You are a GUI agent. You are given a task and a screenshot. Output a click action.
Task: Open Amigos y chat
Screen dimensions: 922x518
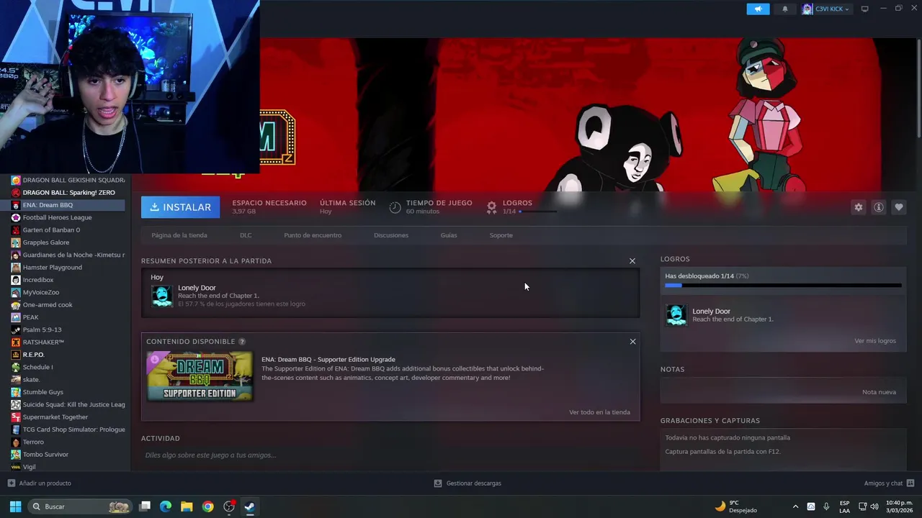coord(889,483)
